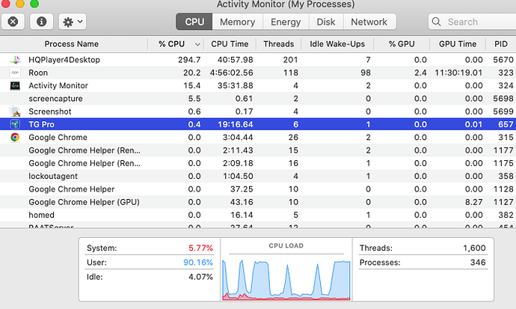Click the CPU LOAD graph
The width and height of the screenshot is (516, 309).
(x=286, y=280)
